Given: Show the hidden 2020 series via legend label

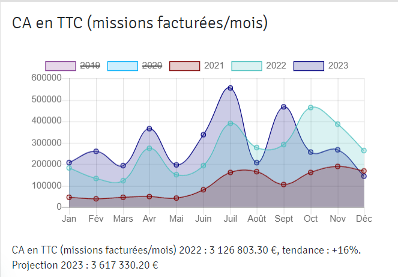Looking at the screenshot, I should point(152,65).
